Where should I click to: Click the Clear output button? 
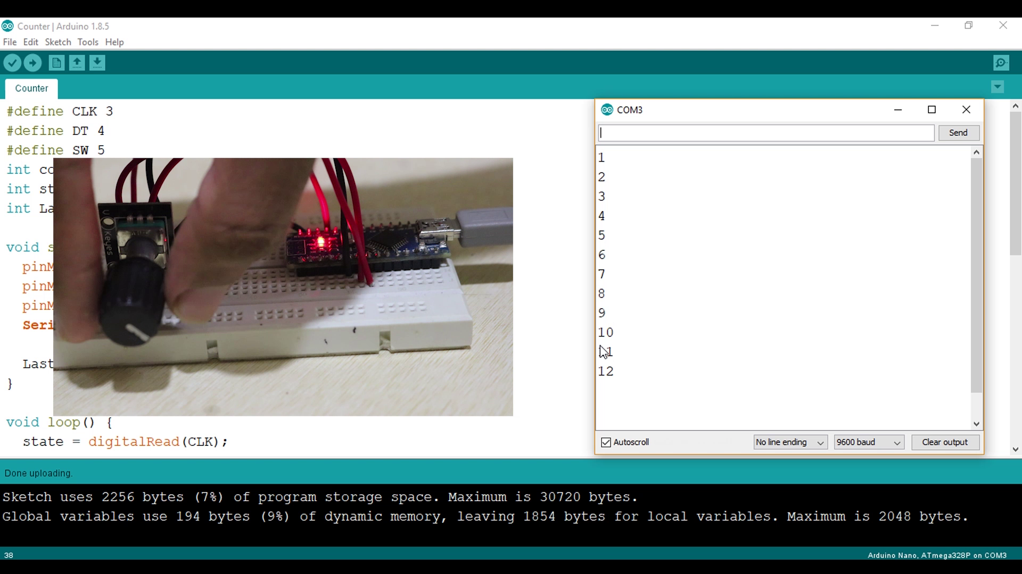(945, 442)
